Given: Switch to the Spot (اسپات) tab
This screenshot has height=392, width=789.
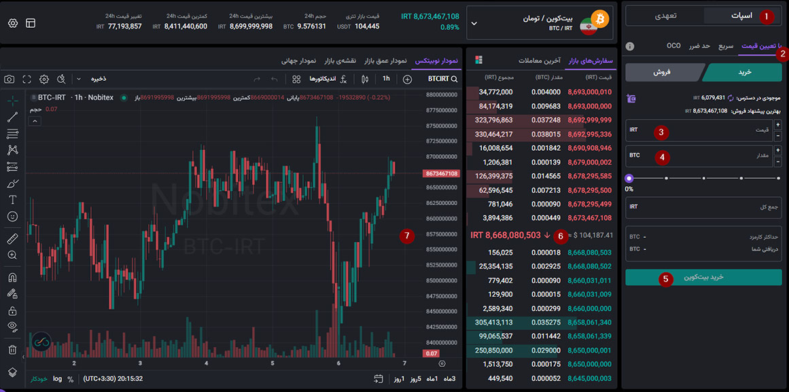Looking at the screenshot, I should point(741,16).
